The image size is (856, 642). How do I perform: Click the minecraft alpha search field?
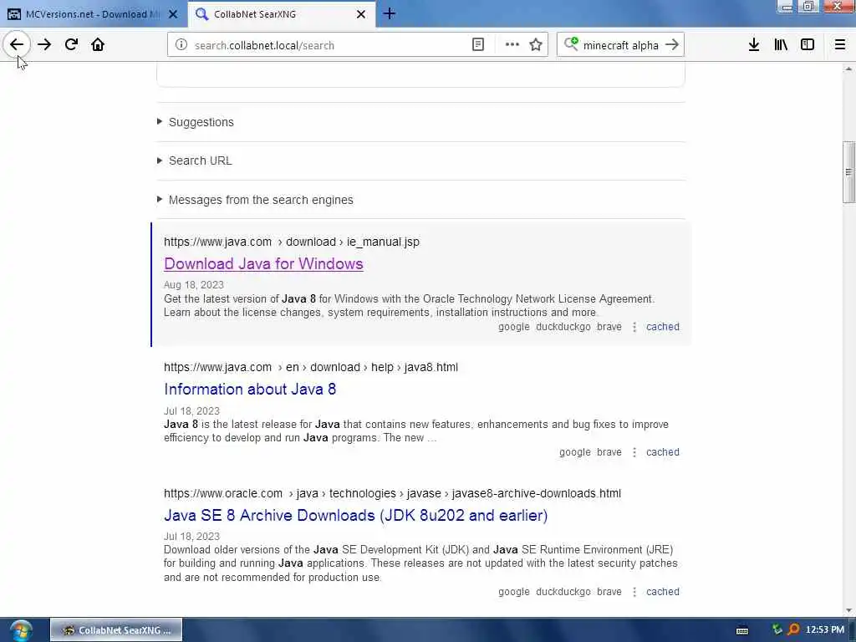621,45
